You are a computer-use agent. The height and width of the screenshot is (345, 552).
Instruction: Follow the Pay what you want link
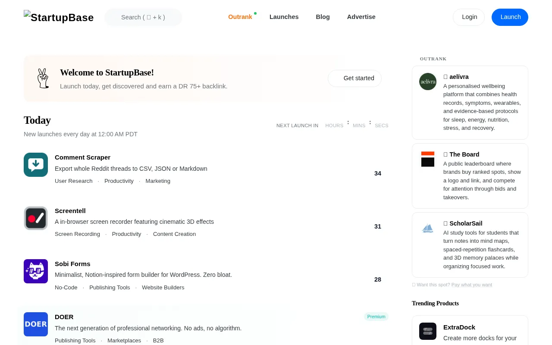click(x=472, y=285)
